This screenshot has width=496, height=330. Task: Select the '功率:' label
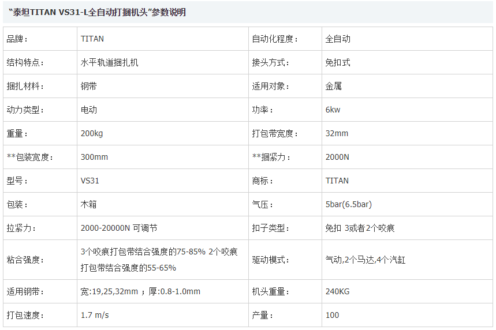tap(263, 110)
